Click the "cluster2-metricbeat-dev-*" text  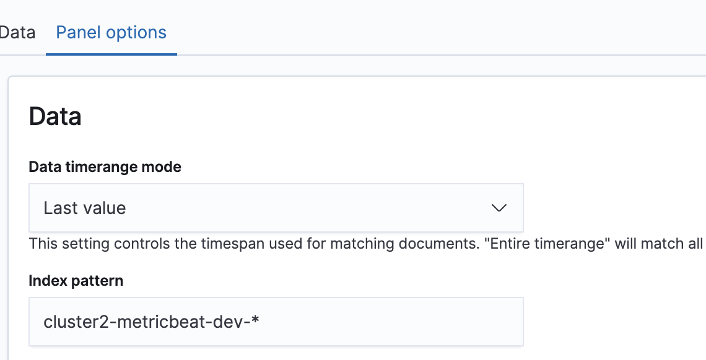click(x=150, y=322)
